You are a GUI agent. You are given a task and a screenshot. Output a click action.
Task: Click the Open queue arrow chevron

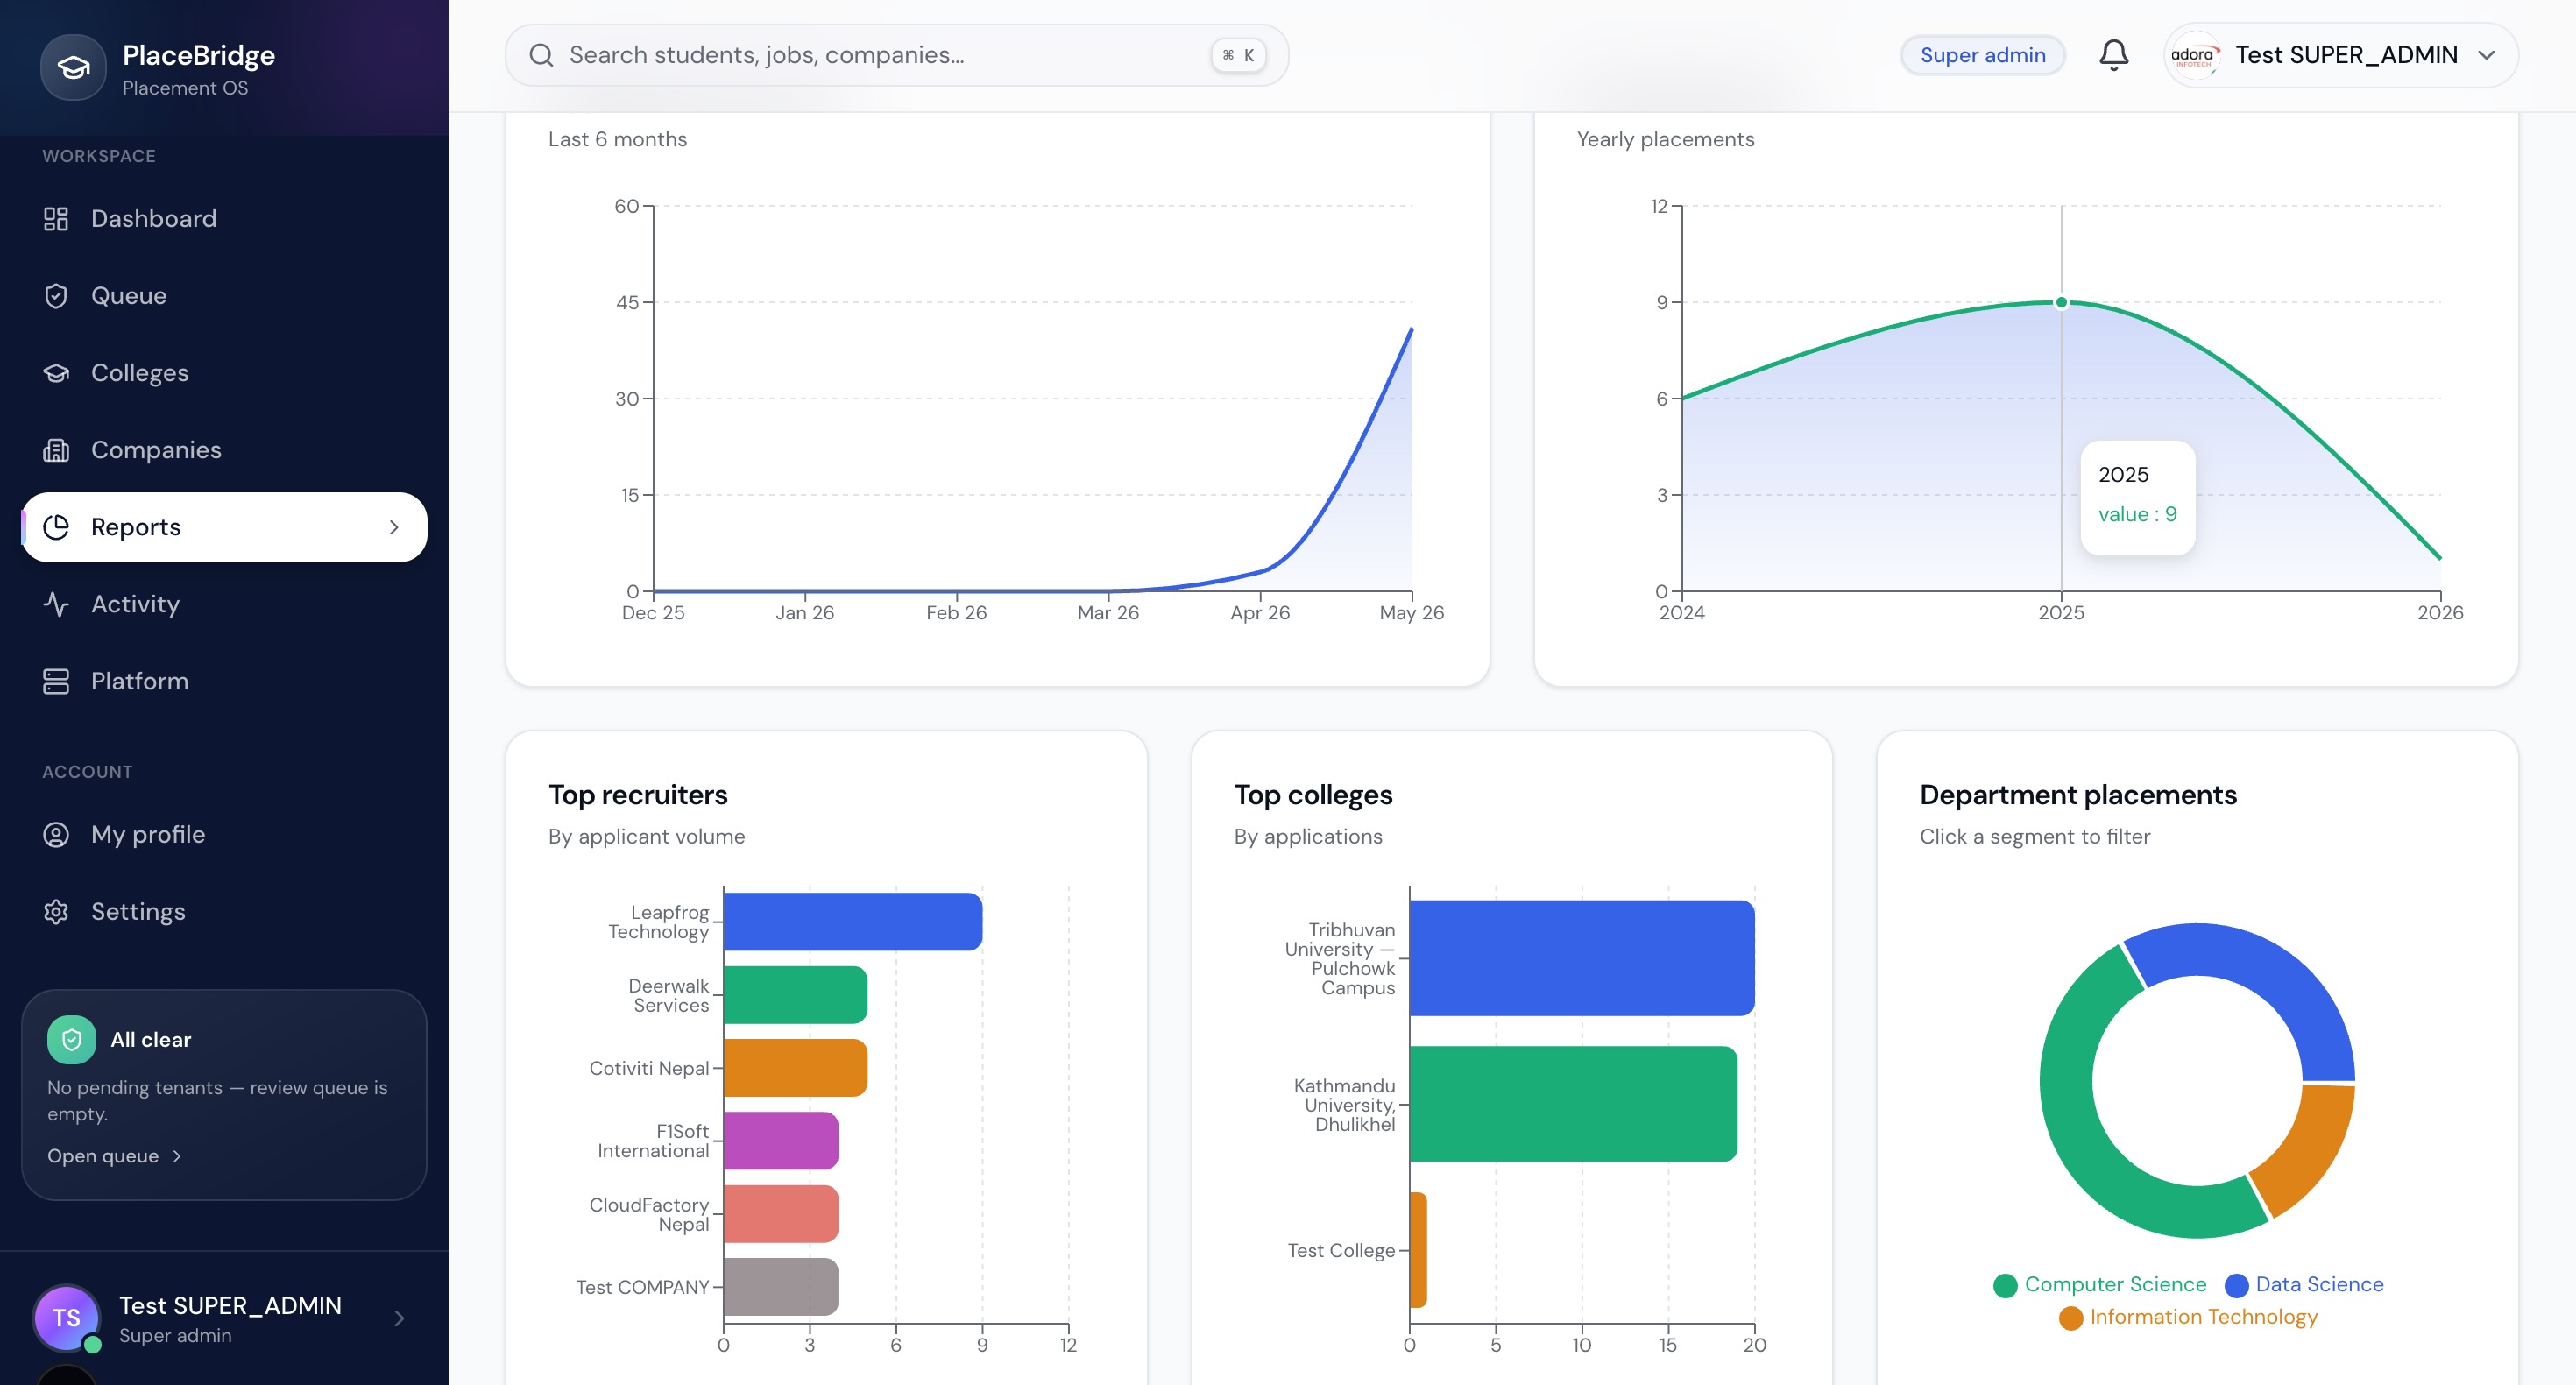177,1156
